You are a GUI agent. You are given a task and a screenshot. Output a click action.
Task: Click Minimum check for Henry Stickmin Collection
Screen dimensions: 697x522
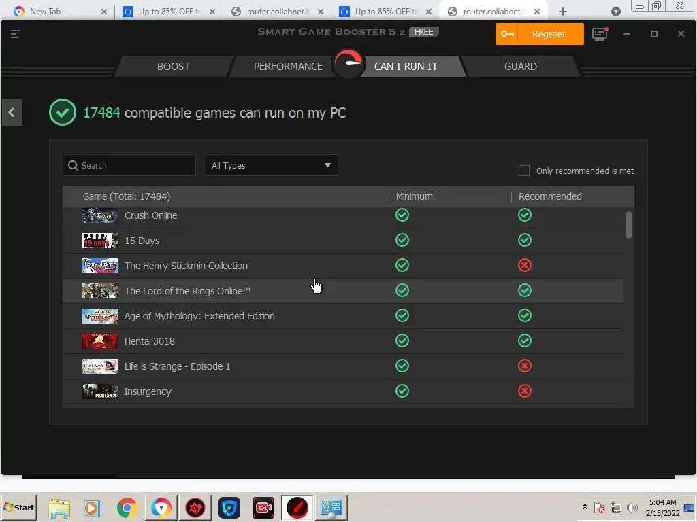402,266
